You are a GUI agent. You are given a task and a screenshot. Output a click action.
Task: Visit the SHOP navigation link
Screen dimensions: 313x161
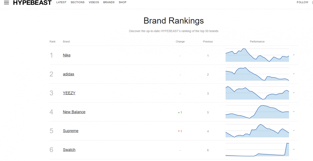click(x=122, y=2)
